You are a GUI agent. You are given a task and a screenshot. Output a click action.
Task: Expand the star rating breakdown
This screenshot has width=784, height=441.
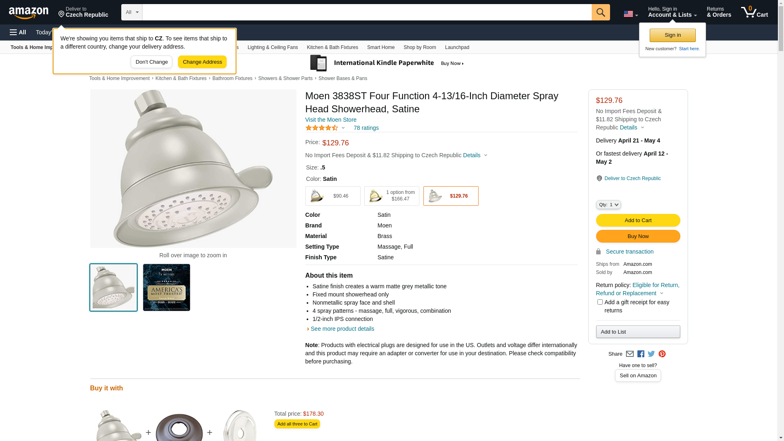click(x=325, y=128)
